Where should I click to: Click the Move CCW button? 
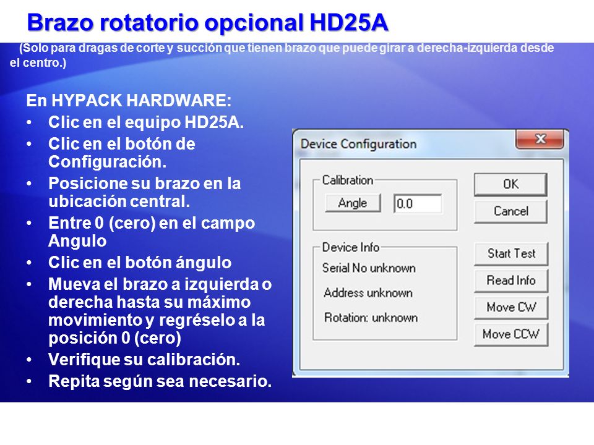click(x=511, y=334)
